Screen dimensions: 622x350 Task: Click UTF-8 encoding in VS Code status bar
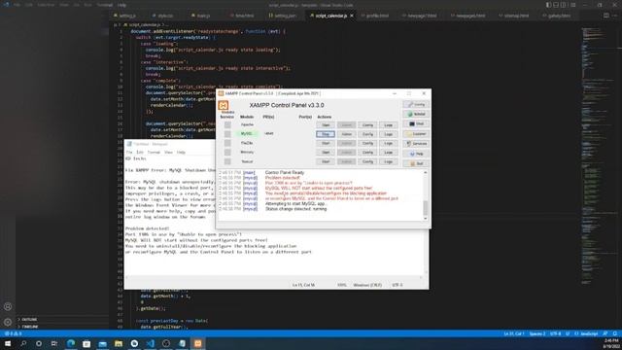tap(555, 333)
